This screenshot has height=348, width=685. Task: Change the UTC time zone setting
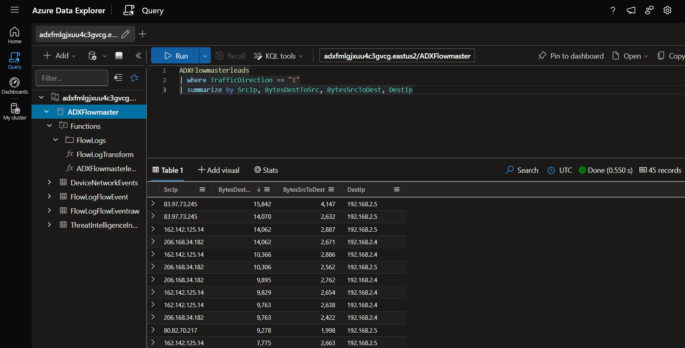tap(560, 170)
